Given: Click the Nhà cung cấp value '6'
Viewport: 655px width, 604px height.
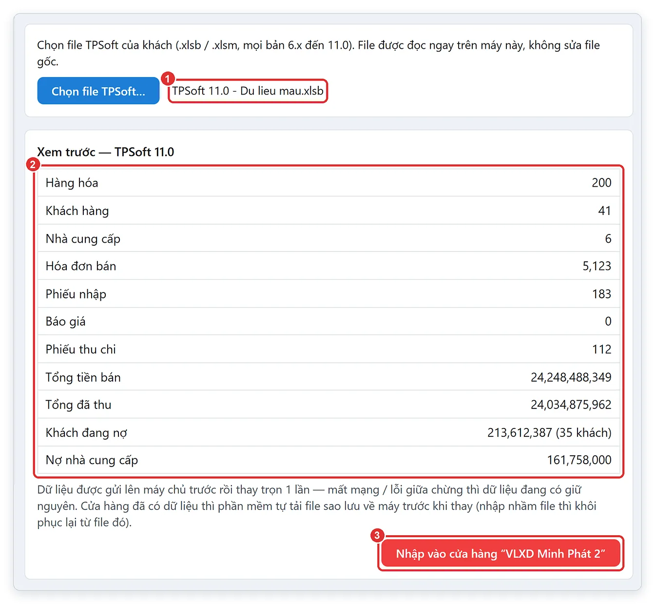Looking at the screenshot, I should click(608, 238).
